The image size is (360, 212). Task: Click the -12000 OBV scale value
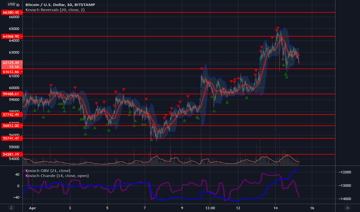click(345, 172)
